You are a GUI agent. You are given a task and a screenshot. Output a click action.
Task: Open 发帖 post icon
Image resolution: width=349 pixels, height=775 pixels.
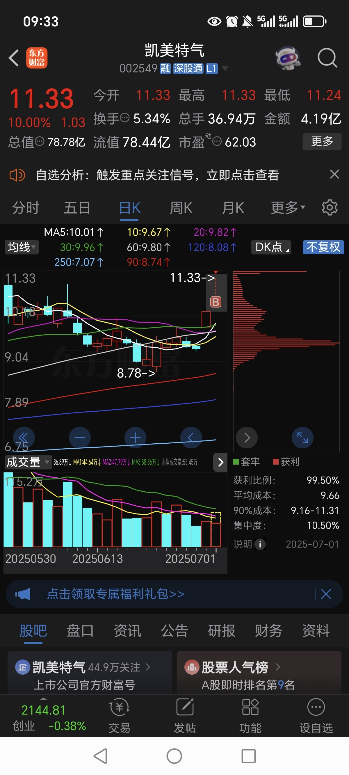(x=185, y=716)
